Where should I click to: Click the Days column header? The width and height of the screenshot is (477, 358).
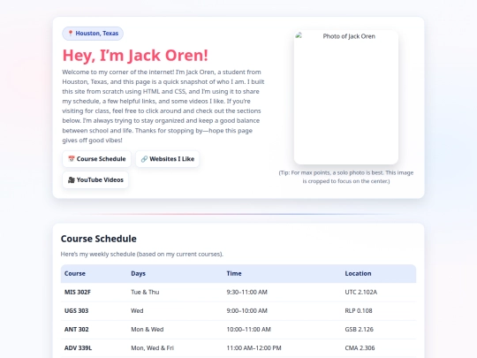138,273
